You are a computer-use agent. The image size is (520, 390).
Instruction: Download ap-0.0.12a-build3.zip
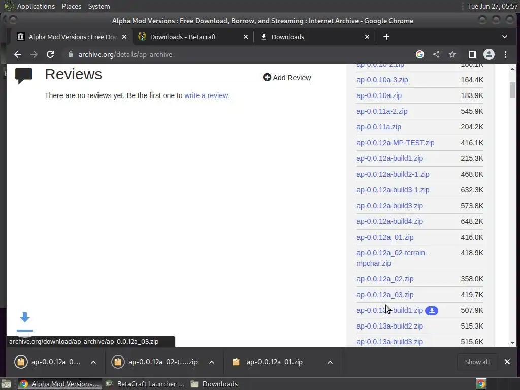coord(389,206)
